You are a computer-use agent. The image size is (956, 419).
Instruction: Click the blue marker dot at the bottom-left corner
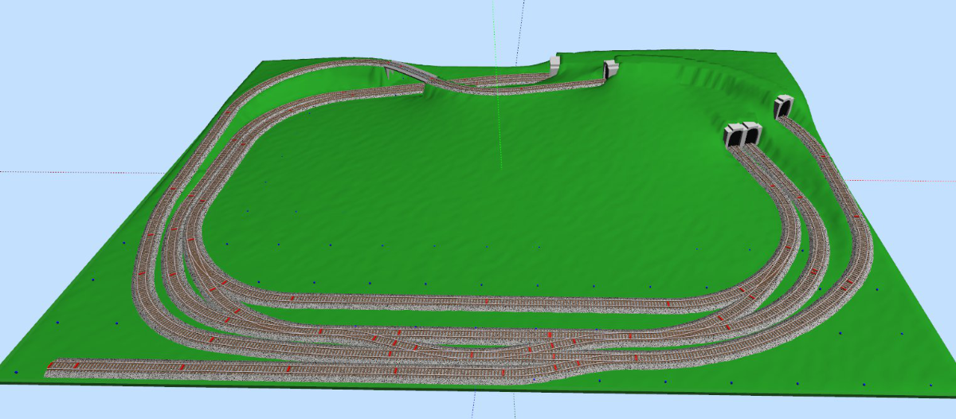(14, 372)
